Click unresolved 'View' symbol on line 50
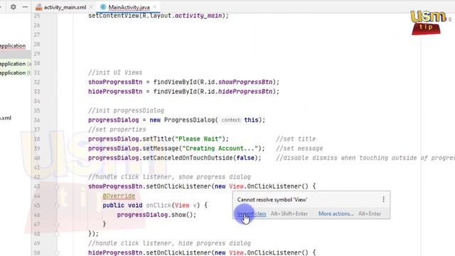The image size is (455, 256). coord(236,252)
